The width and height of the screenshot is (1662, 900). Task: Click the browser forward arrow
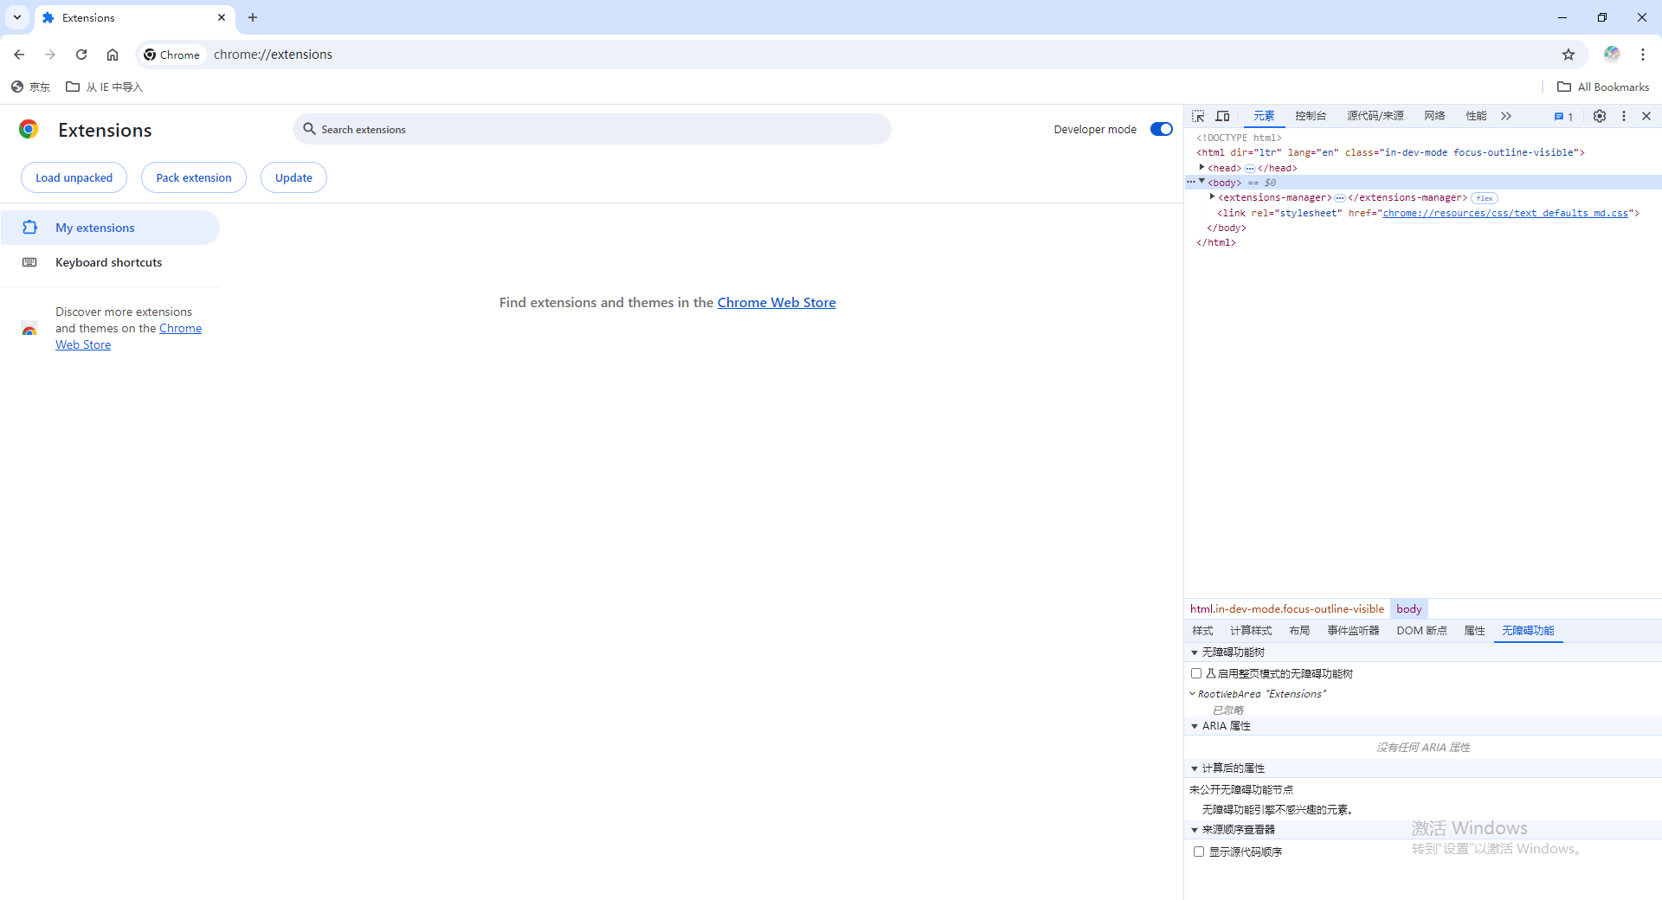(x=50, y=55)
